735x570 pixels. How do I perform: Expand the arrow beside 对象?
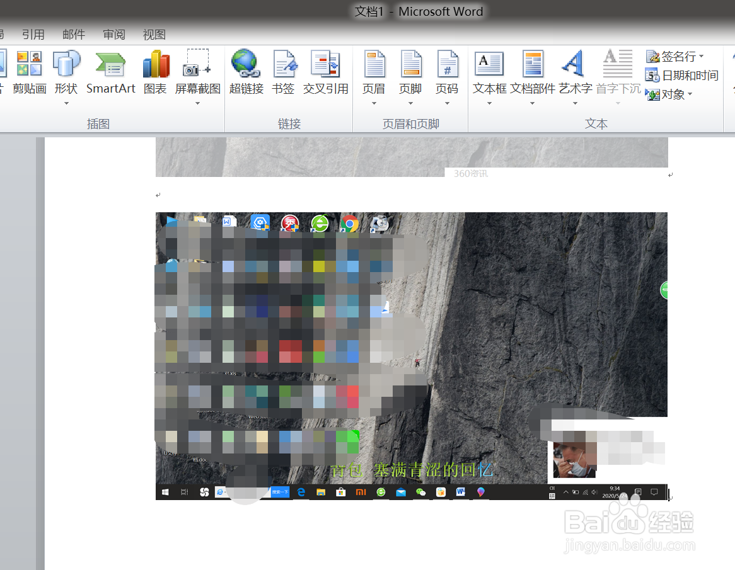[x=690, y=94]
